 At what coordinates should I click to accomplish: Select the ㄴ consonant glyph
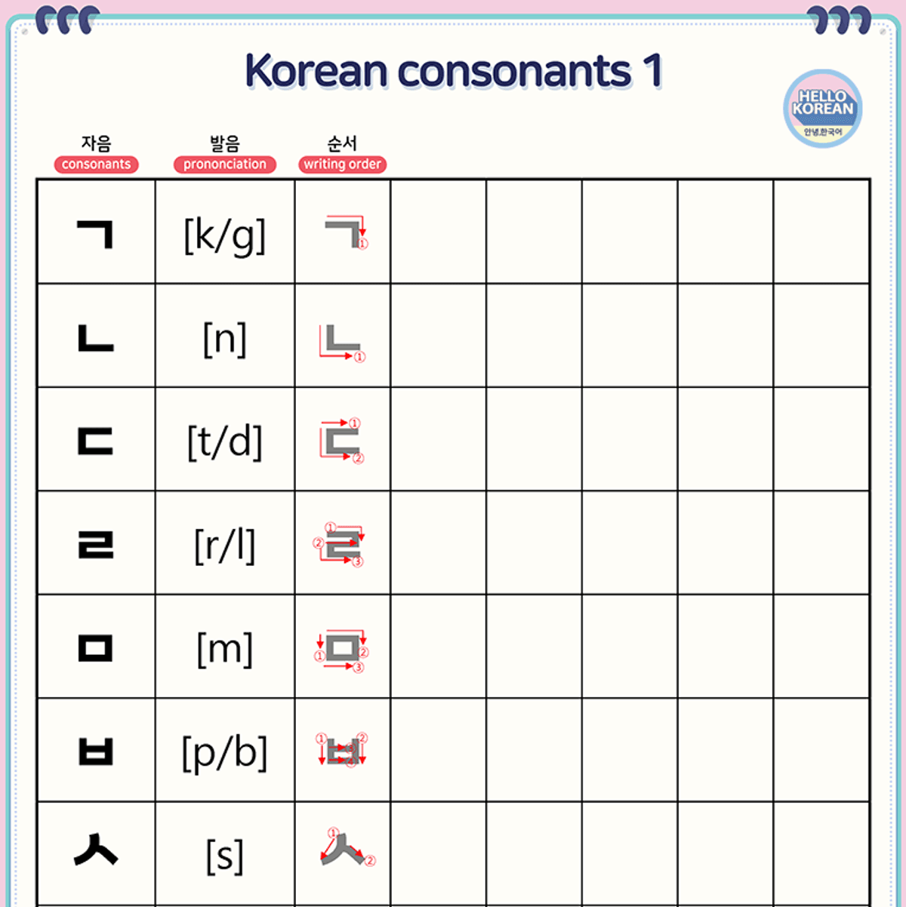(x=96, y=337)
